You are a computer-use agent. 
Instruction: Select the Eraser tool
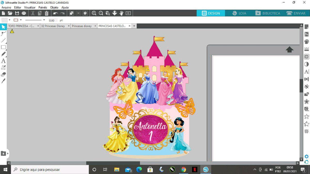(x=3, y=74)
